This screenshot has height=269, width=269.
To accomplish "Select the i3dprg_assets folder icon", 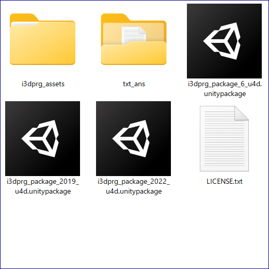I will point(42,39).
